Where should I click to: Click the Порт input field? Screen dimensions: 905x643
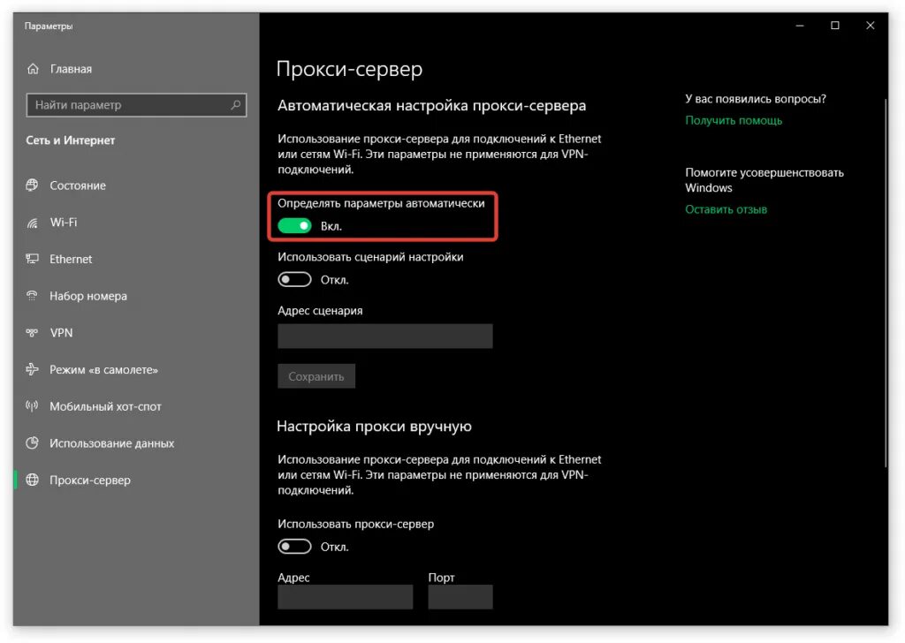click(460, 597)
